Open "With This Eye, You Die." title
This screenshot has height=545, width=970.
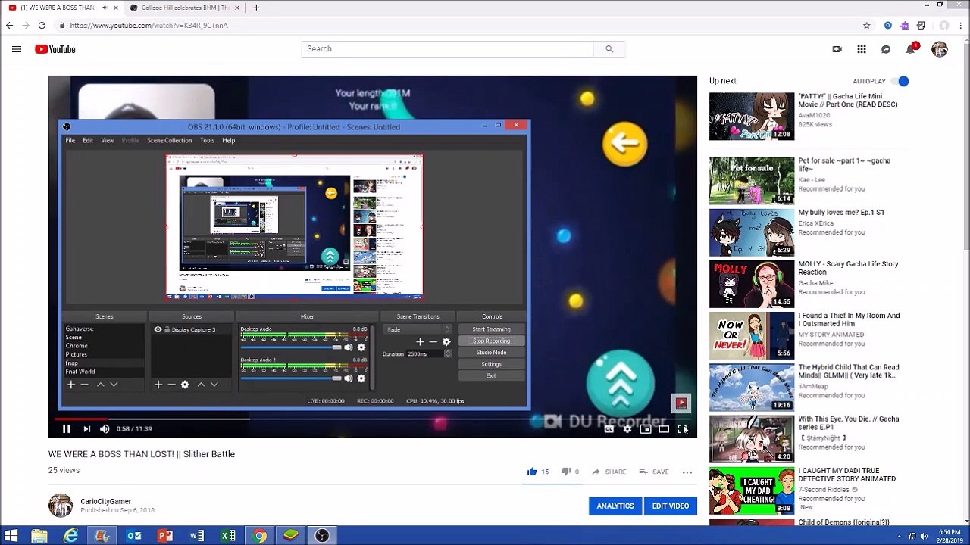849,423
